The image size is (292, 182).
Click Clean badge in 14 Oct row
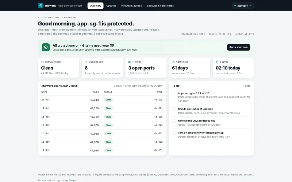(108, 150)
